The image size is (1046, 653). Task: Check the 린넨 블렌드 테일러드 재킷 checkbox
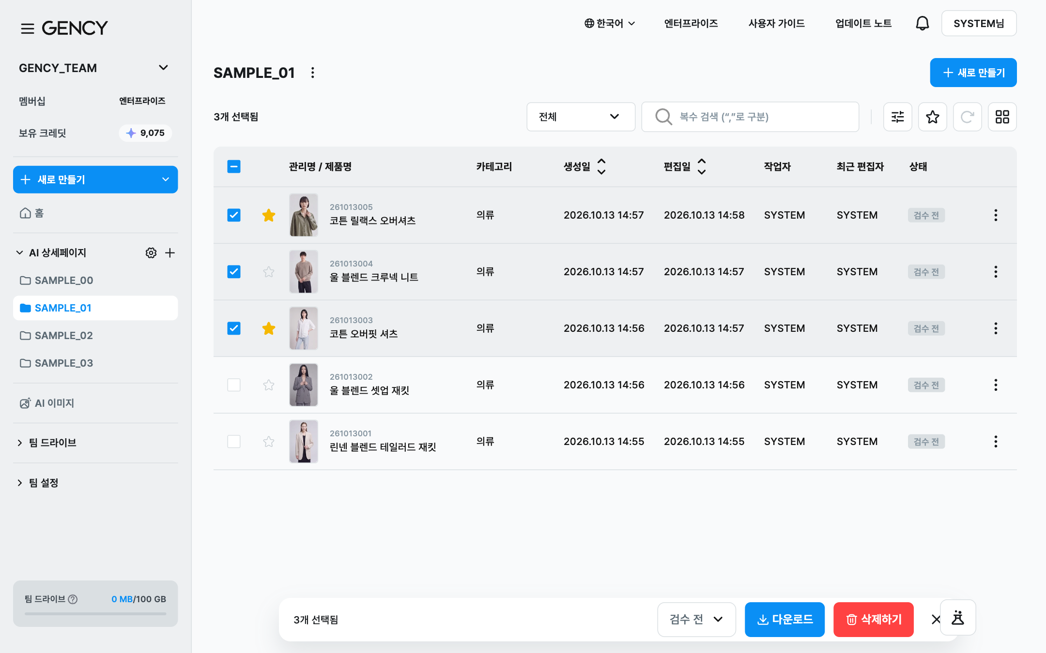[234, 442]
